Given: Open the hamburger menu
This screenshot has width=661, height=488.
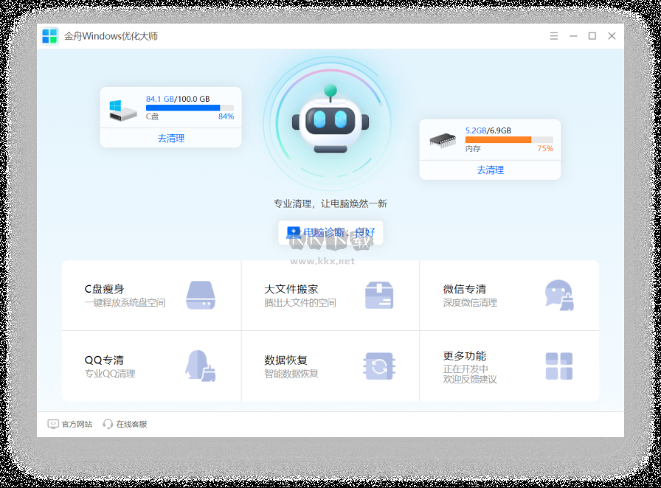Looking at the screenshot, I should (554, 35).
